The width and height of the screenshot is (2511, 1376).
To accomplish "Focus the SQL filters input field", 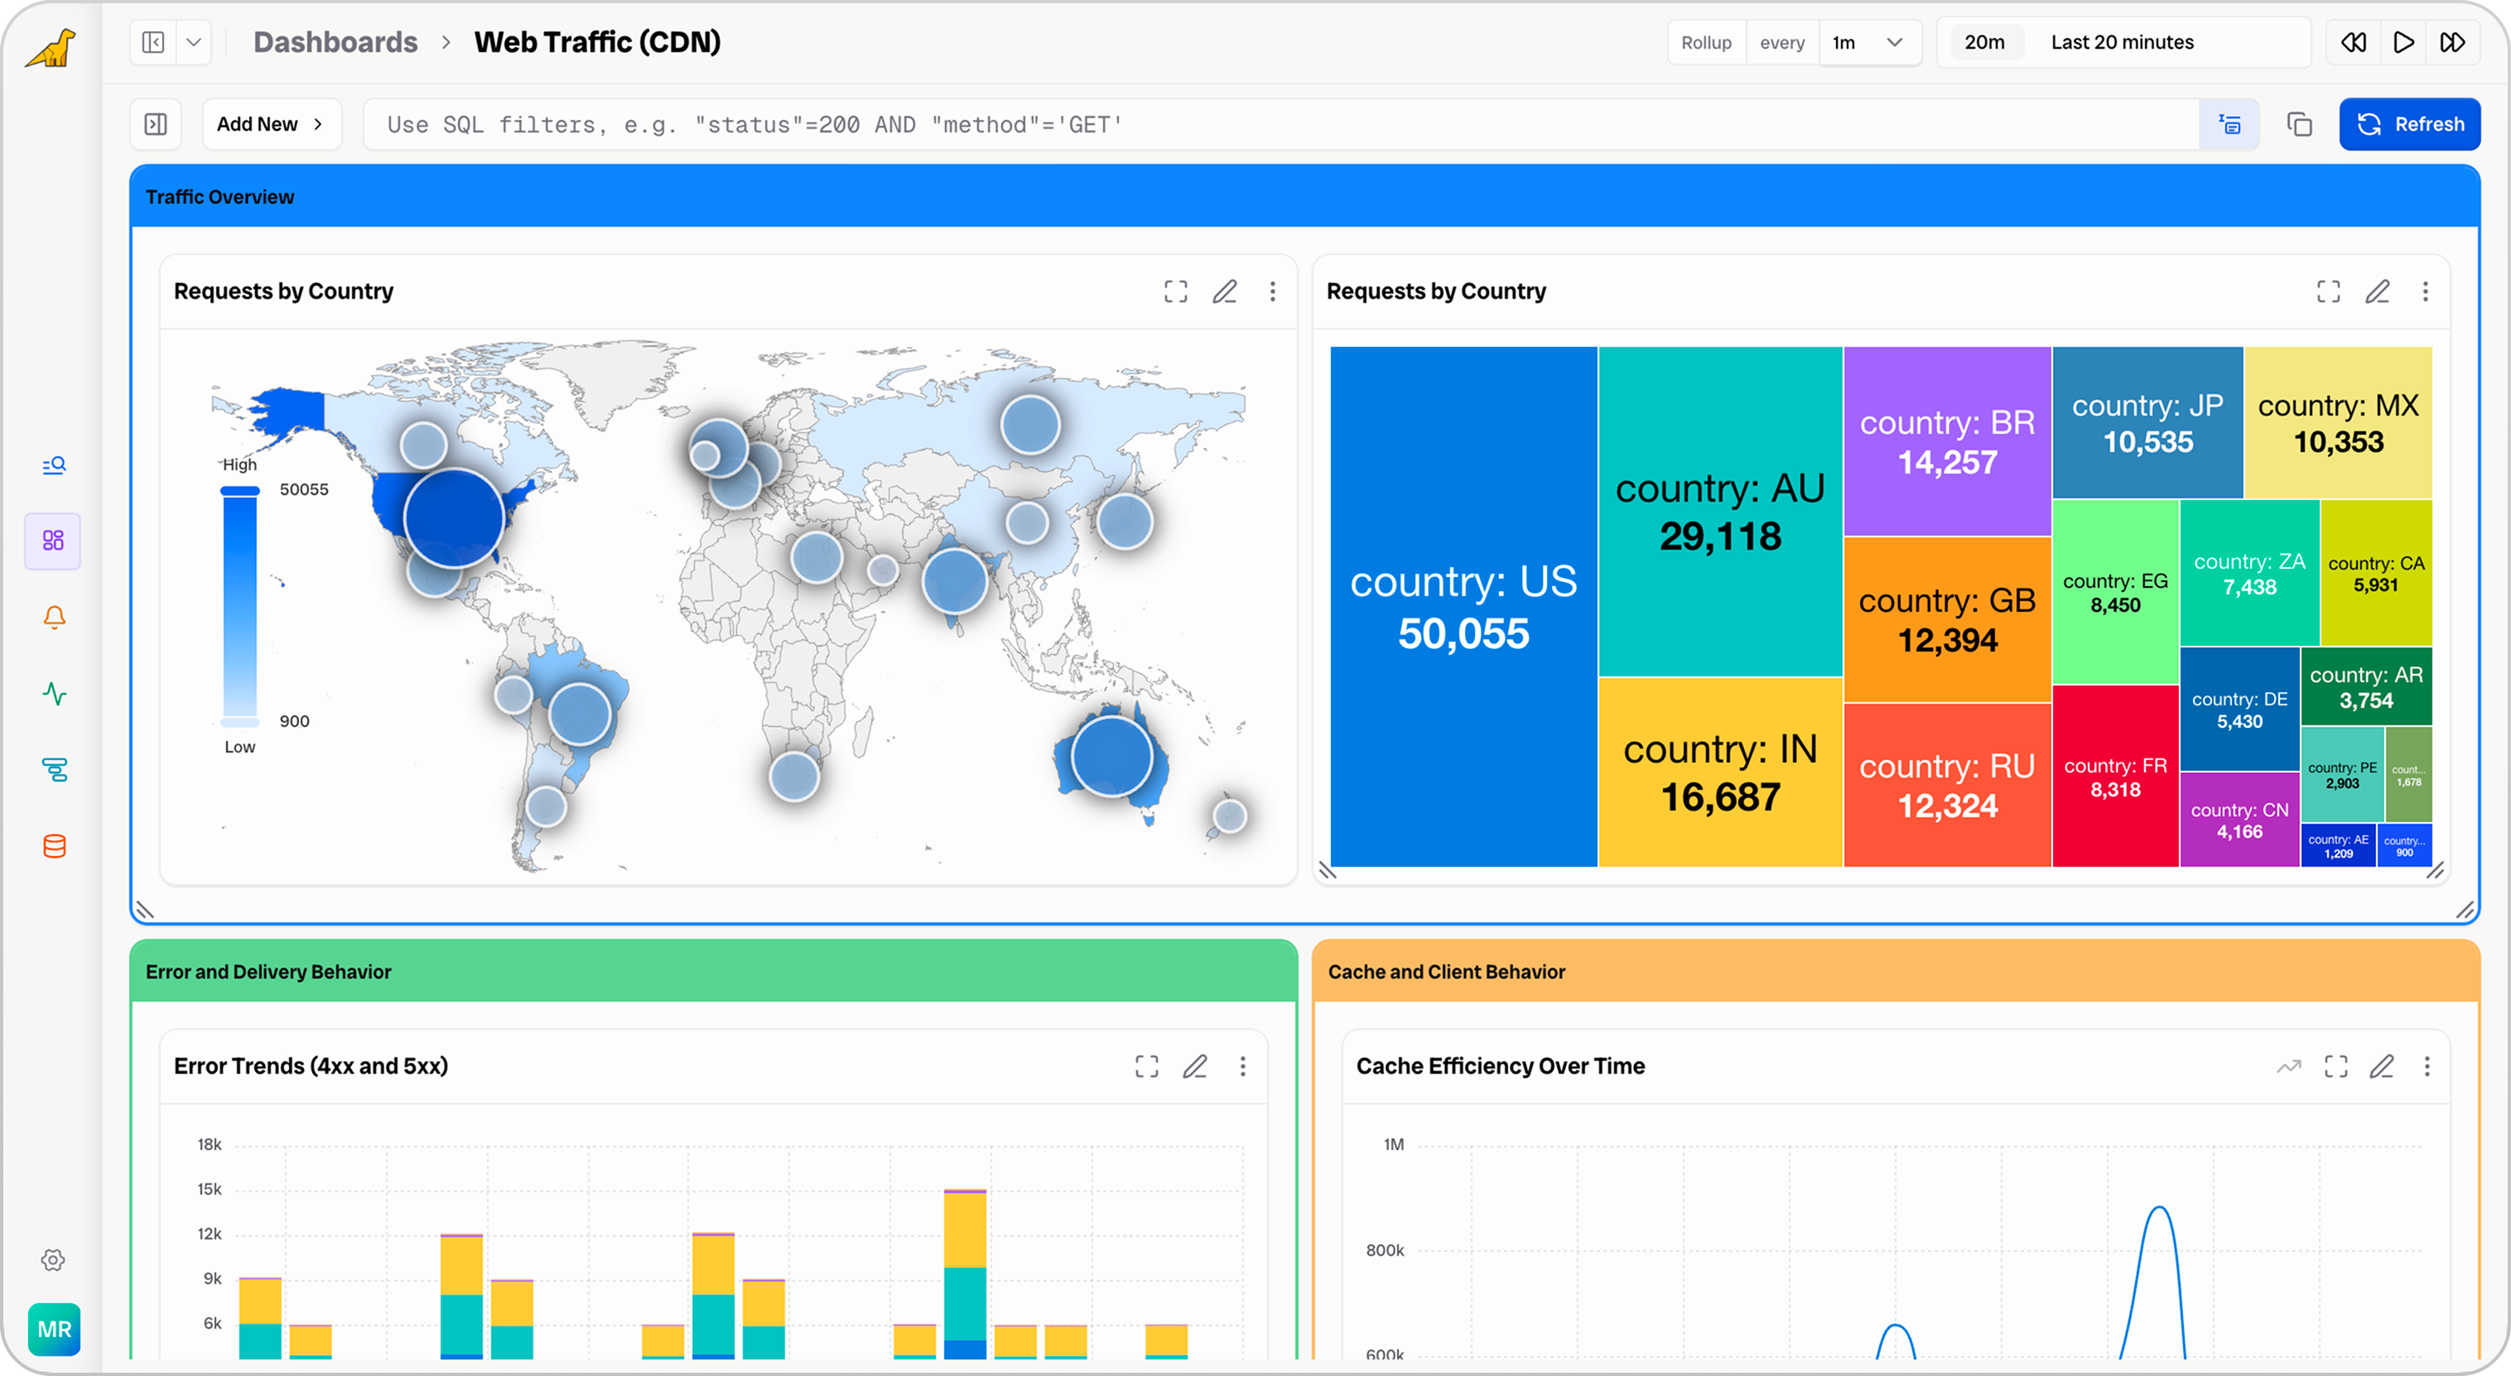I will (x=1281, y=123).
